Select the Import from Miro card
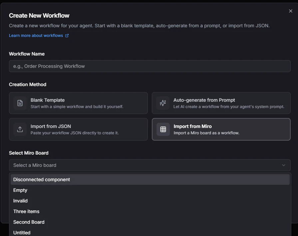Screen dimensions: 298x236 pos(221,129)
